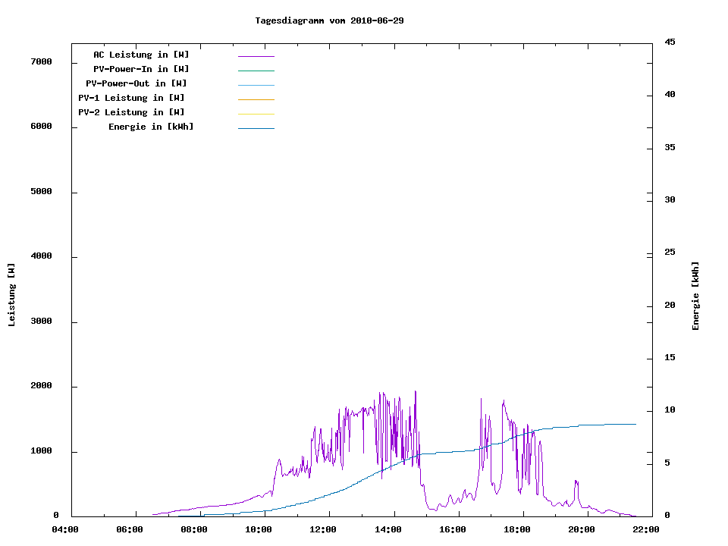The width and height of the screenshot is (728, 546).
Task: Select the PV-Power-Out legend label
Action: click(x=136, y=83)
